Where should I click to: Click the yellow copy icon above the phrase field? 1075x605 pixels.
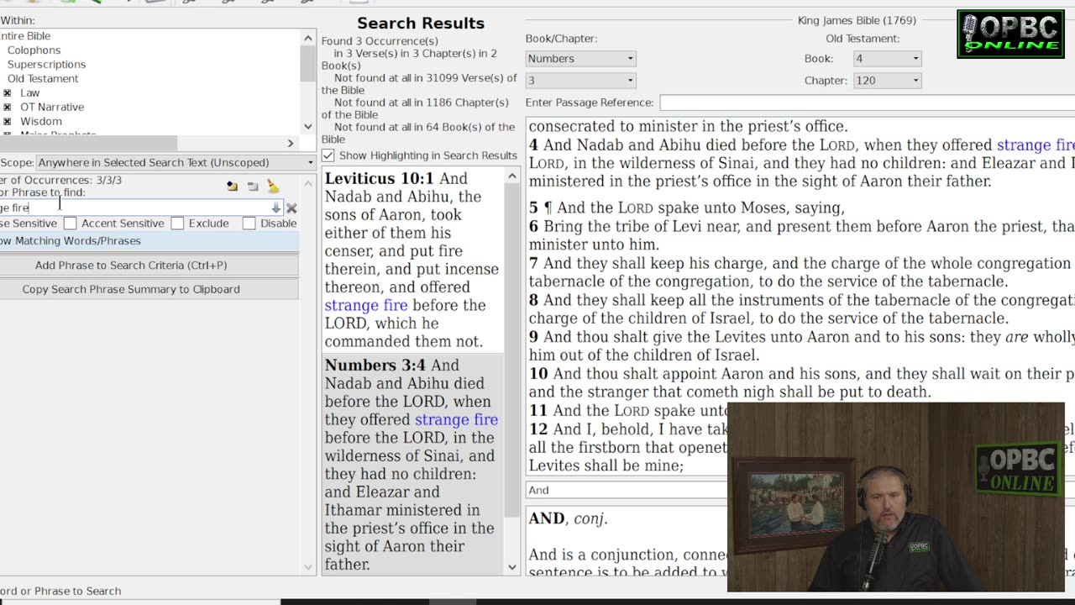coord(232,187)
